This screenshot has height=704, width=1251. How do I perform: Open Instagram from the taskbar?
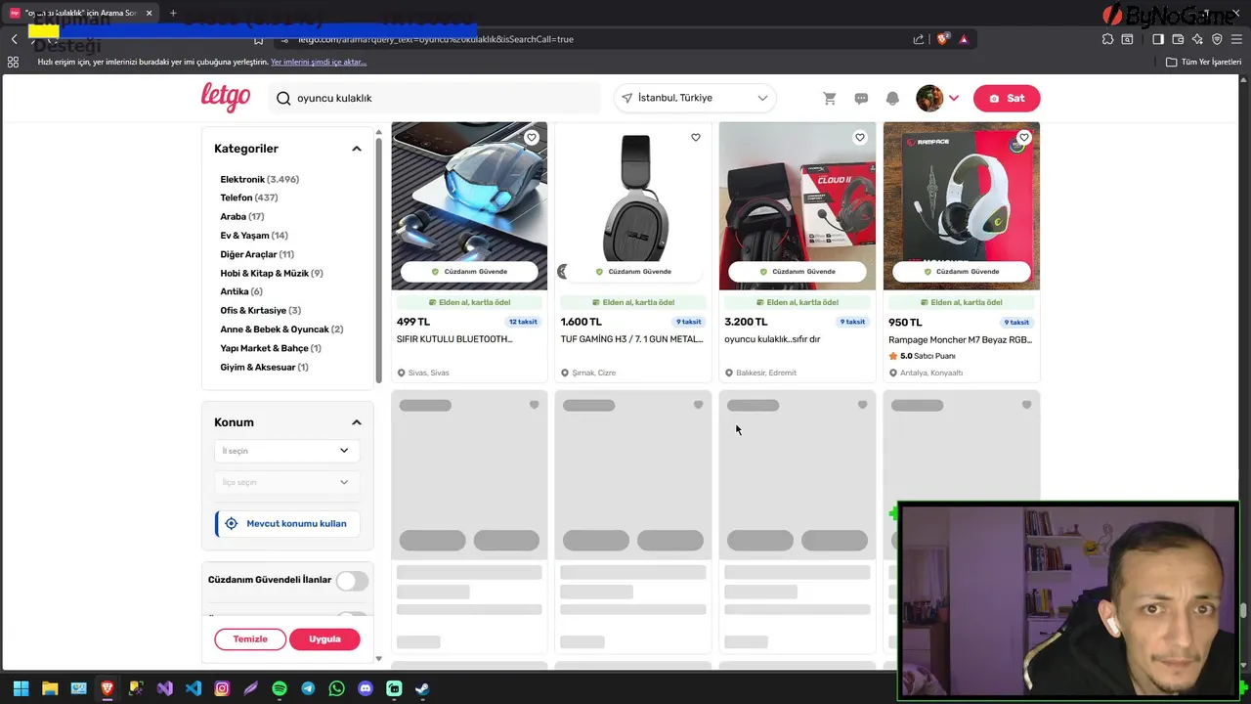[x=222, y=688]
